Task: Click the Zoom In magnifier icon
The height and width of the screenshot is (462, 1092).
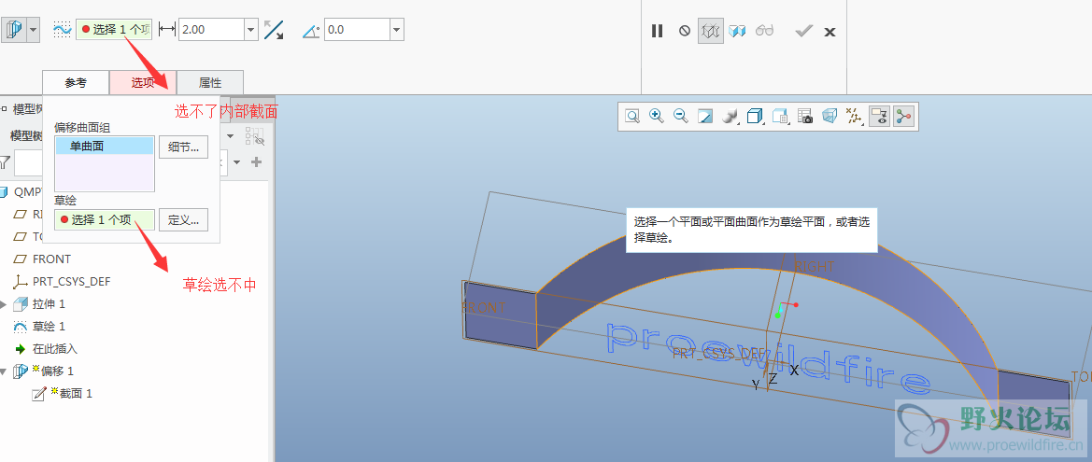Action: (x=656, y=116)
